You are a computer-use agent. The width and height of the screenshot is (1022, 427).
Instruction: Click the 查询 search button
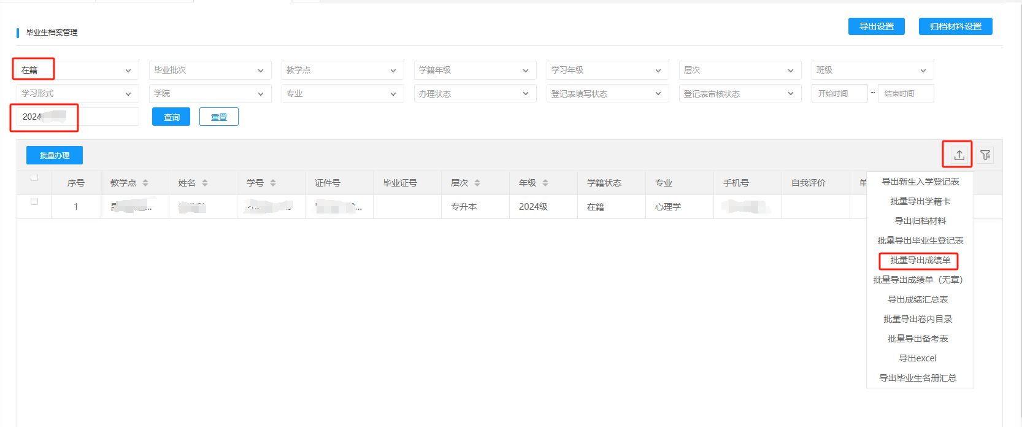click(171, 117)
